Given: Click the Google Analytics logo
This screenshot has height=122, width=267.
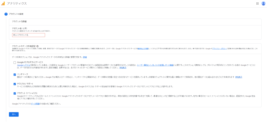Looking at the screenshot, I should (3, 3).
